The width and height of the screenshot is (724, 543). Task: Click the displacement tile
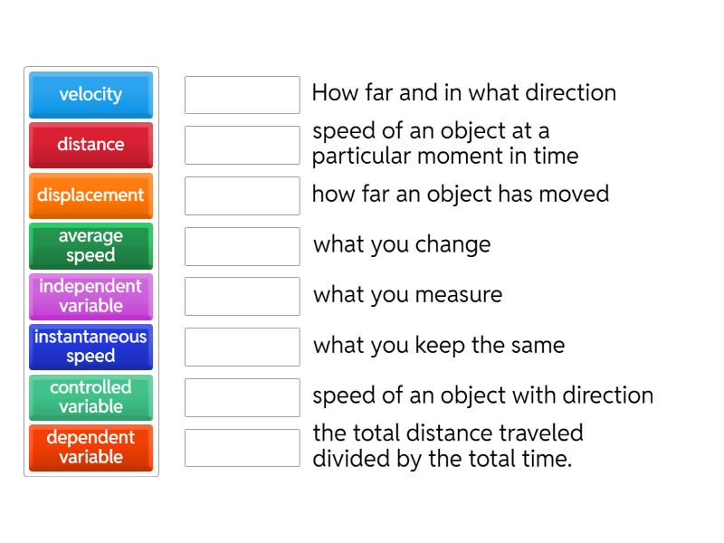coord(90,195)
